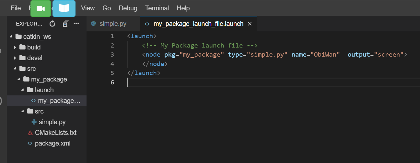Screen dimensions: 420x163
Task: Open the Debug menu
Action: click(128, 8)
